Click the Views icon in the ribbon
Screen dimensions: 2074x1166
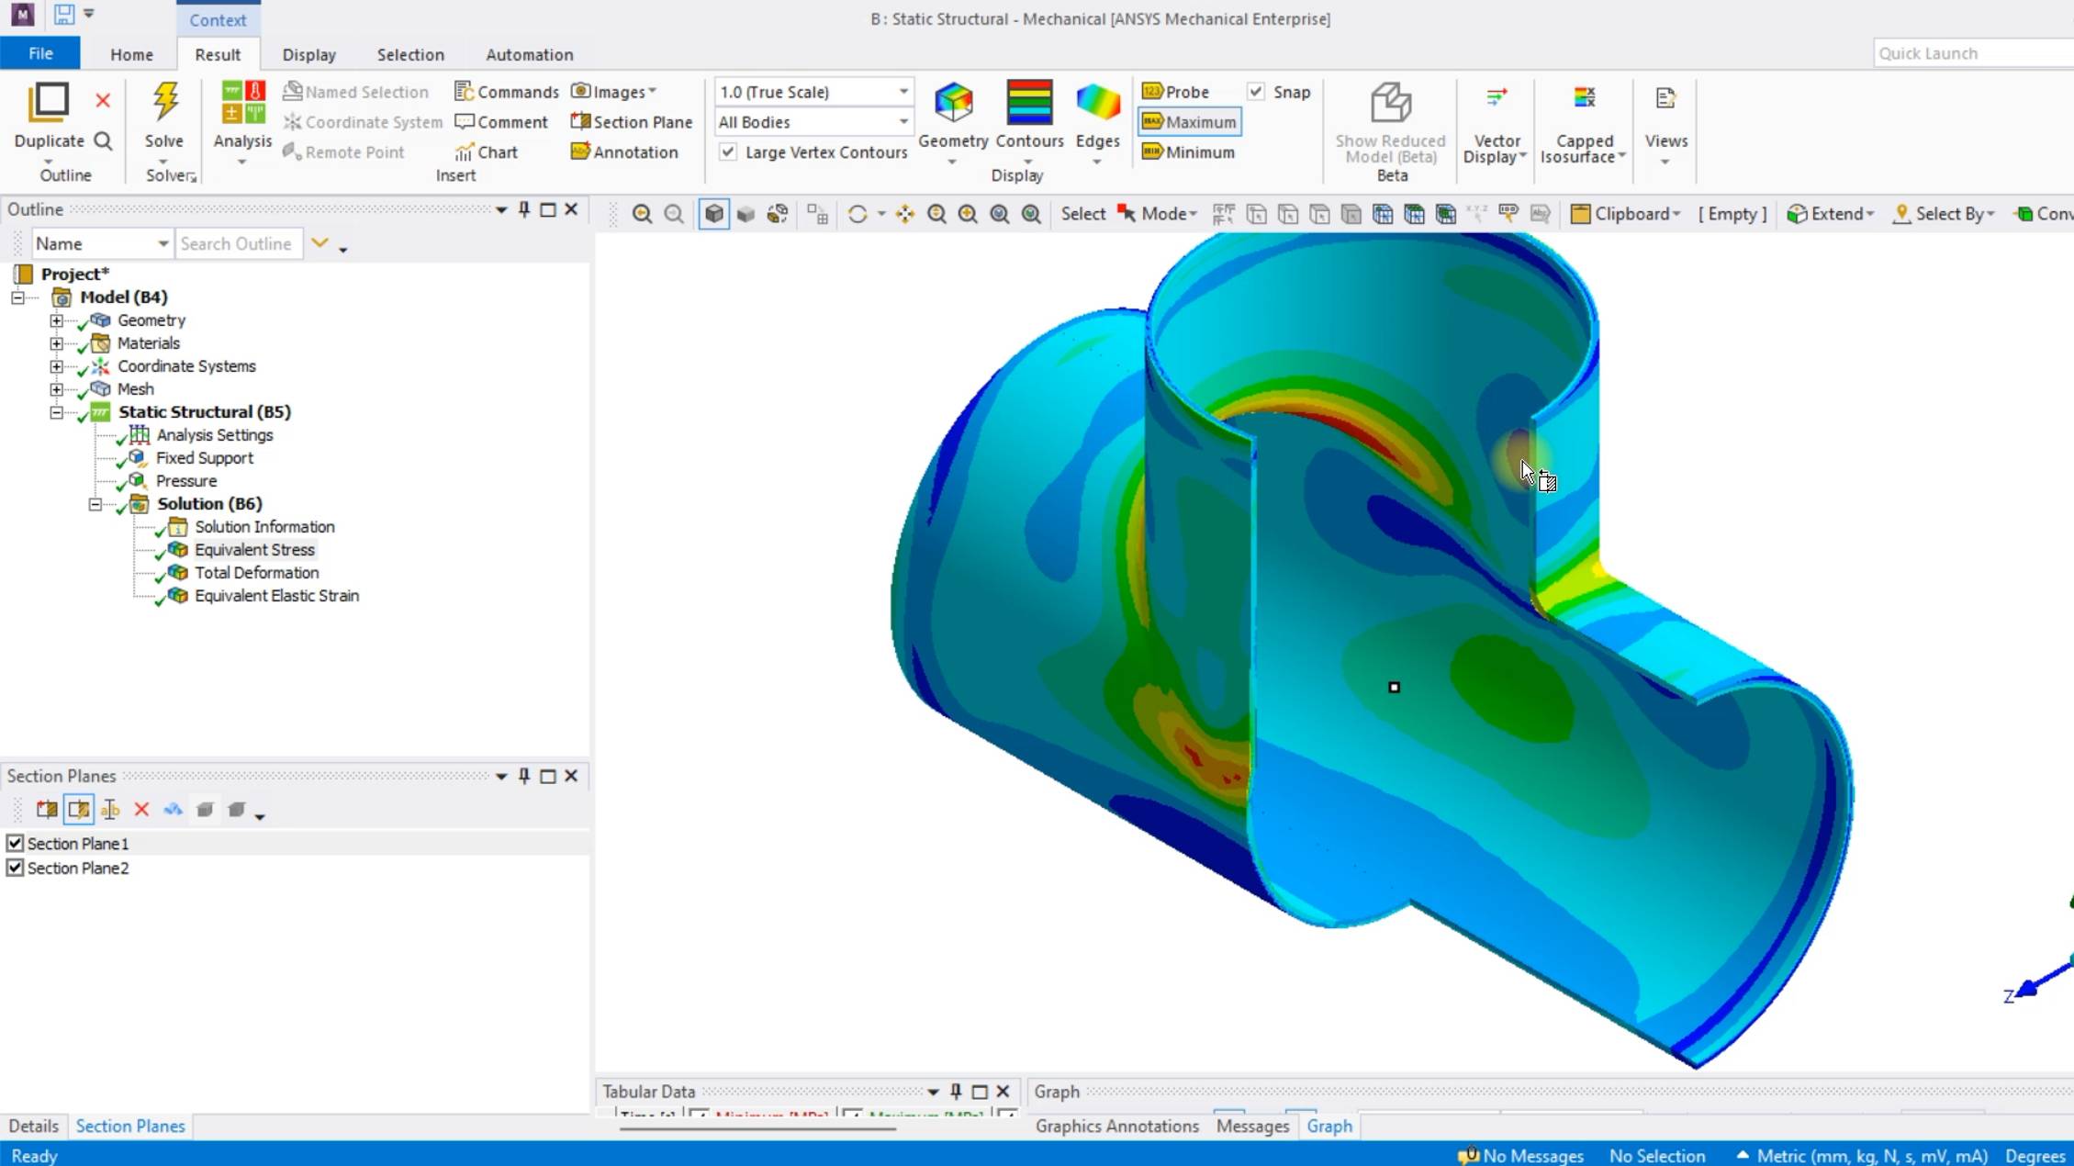pos(1665,99)
